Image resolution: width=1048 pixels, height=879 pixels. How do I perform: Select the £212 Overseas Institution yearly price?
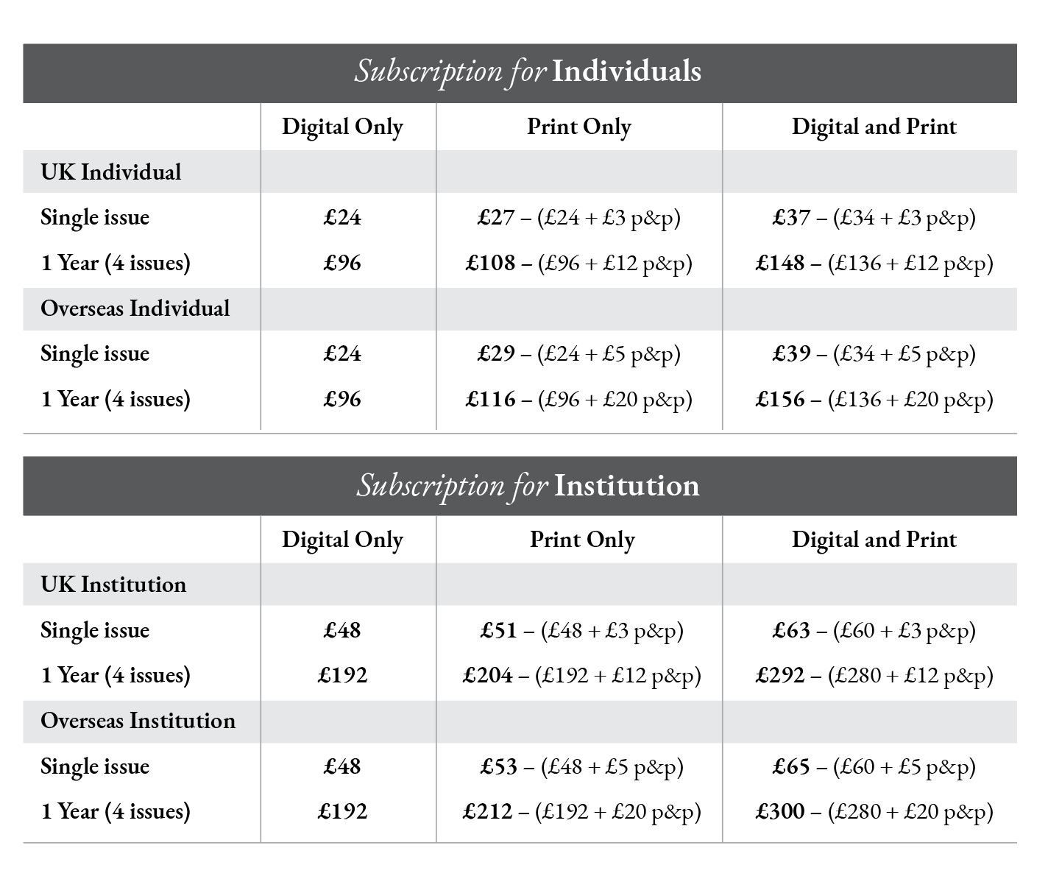tap(488, 811)
